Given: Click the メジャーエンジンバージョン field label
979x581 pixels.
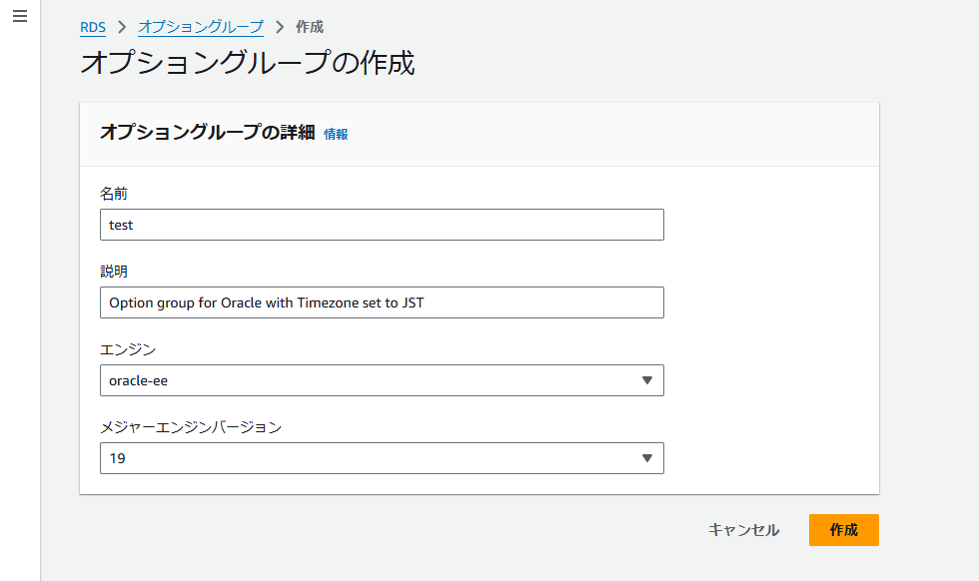Looking at the screenshot, I should [191, 427].
